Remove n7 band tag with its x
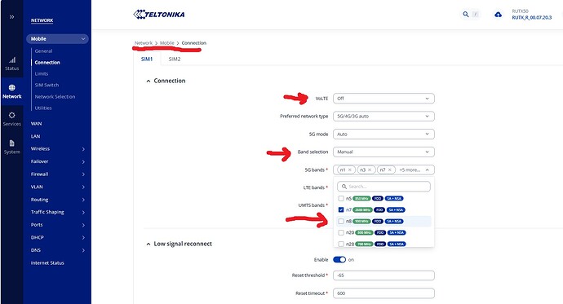 point(390,170)
